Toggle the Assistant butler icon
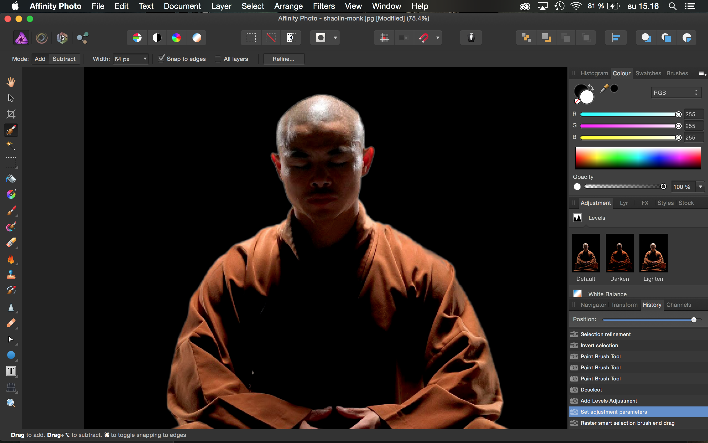Viewport: 708px width, 443px height. (471, 37)
